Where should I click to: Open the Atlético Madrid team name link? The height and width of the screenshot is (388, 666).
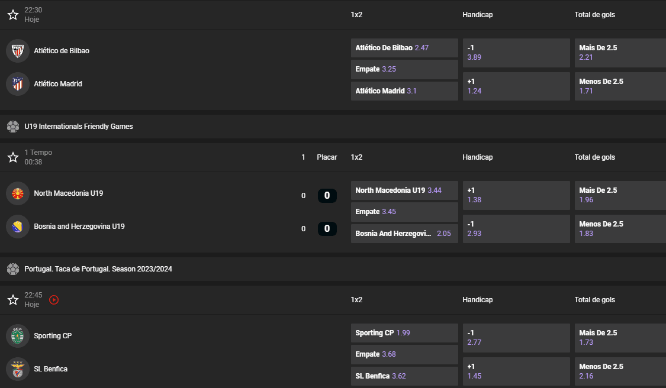click(58, 84)
